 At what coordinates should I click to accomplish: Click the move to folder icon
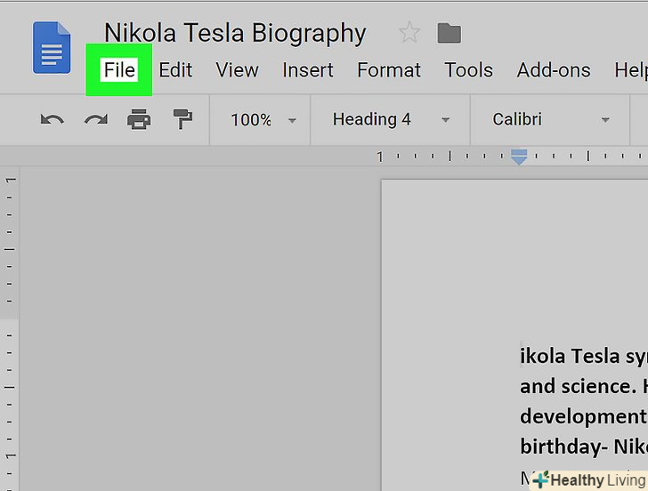[450, 34]
